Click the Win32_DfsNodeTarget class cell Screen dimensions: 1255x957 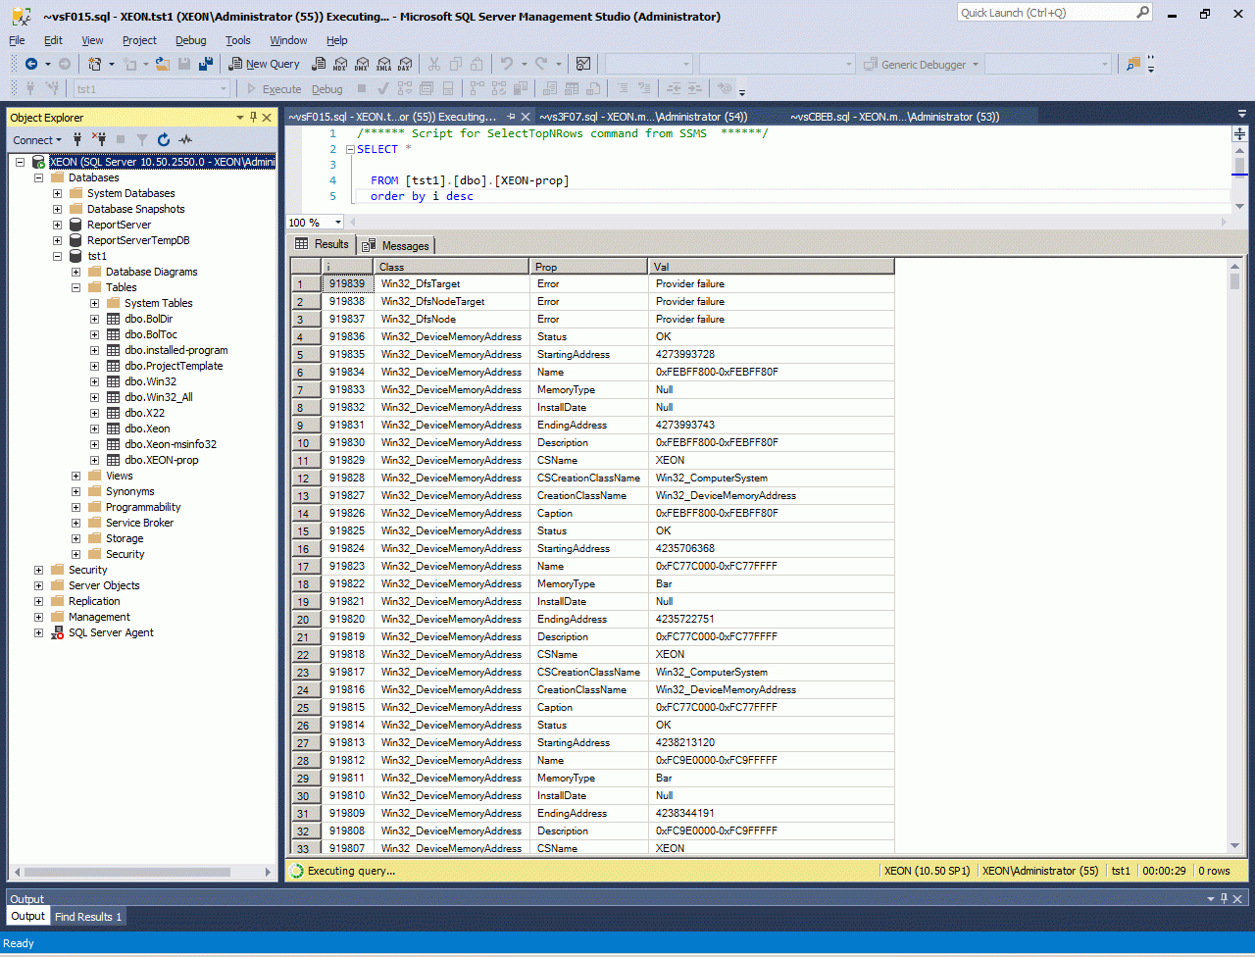point(452,301)
